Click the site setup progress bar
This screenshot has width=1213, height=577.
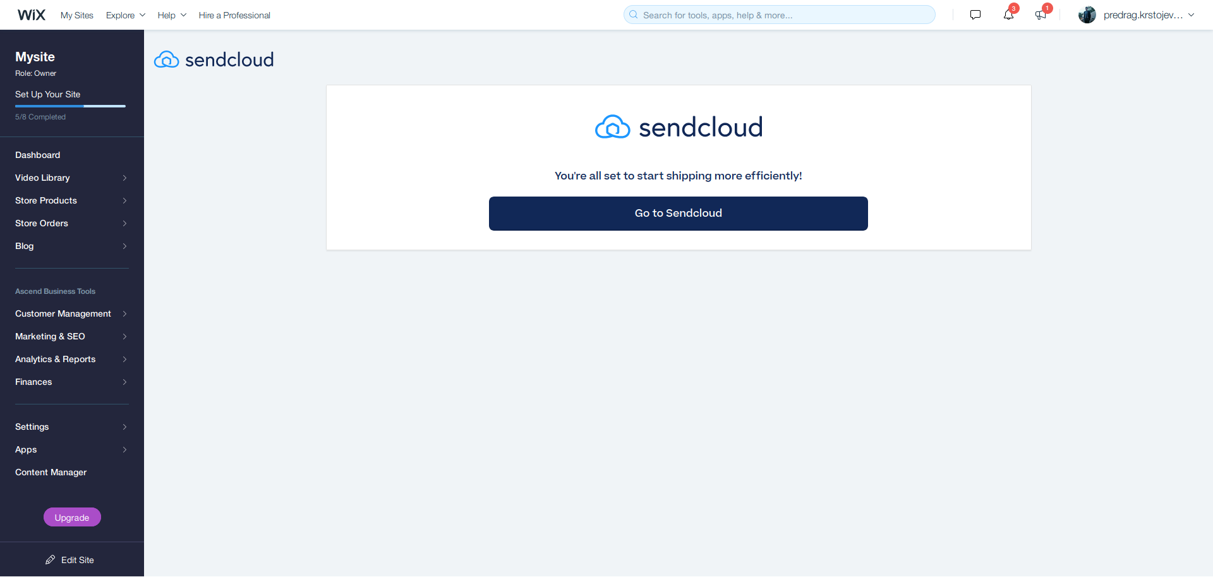click(x=70, y=106)
